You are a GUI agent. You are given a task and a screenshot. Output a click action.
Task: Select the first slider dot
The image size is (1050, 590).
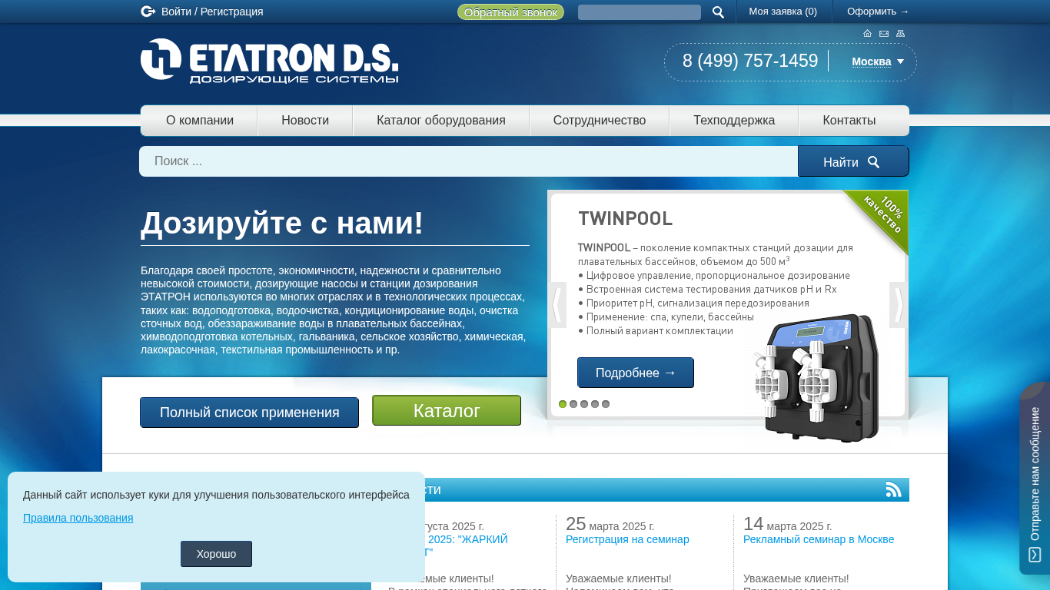(x=563, y=404)
